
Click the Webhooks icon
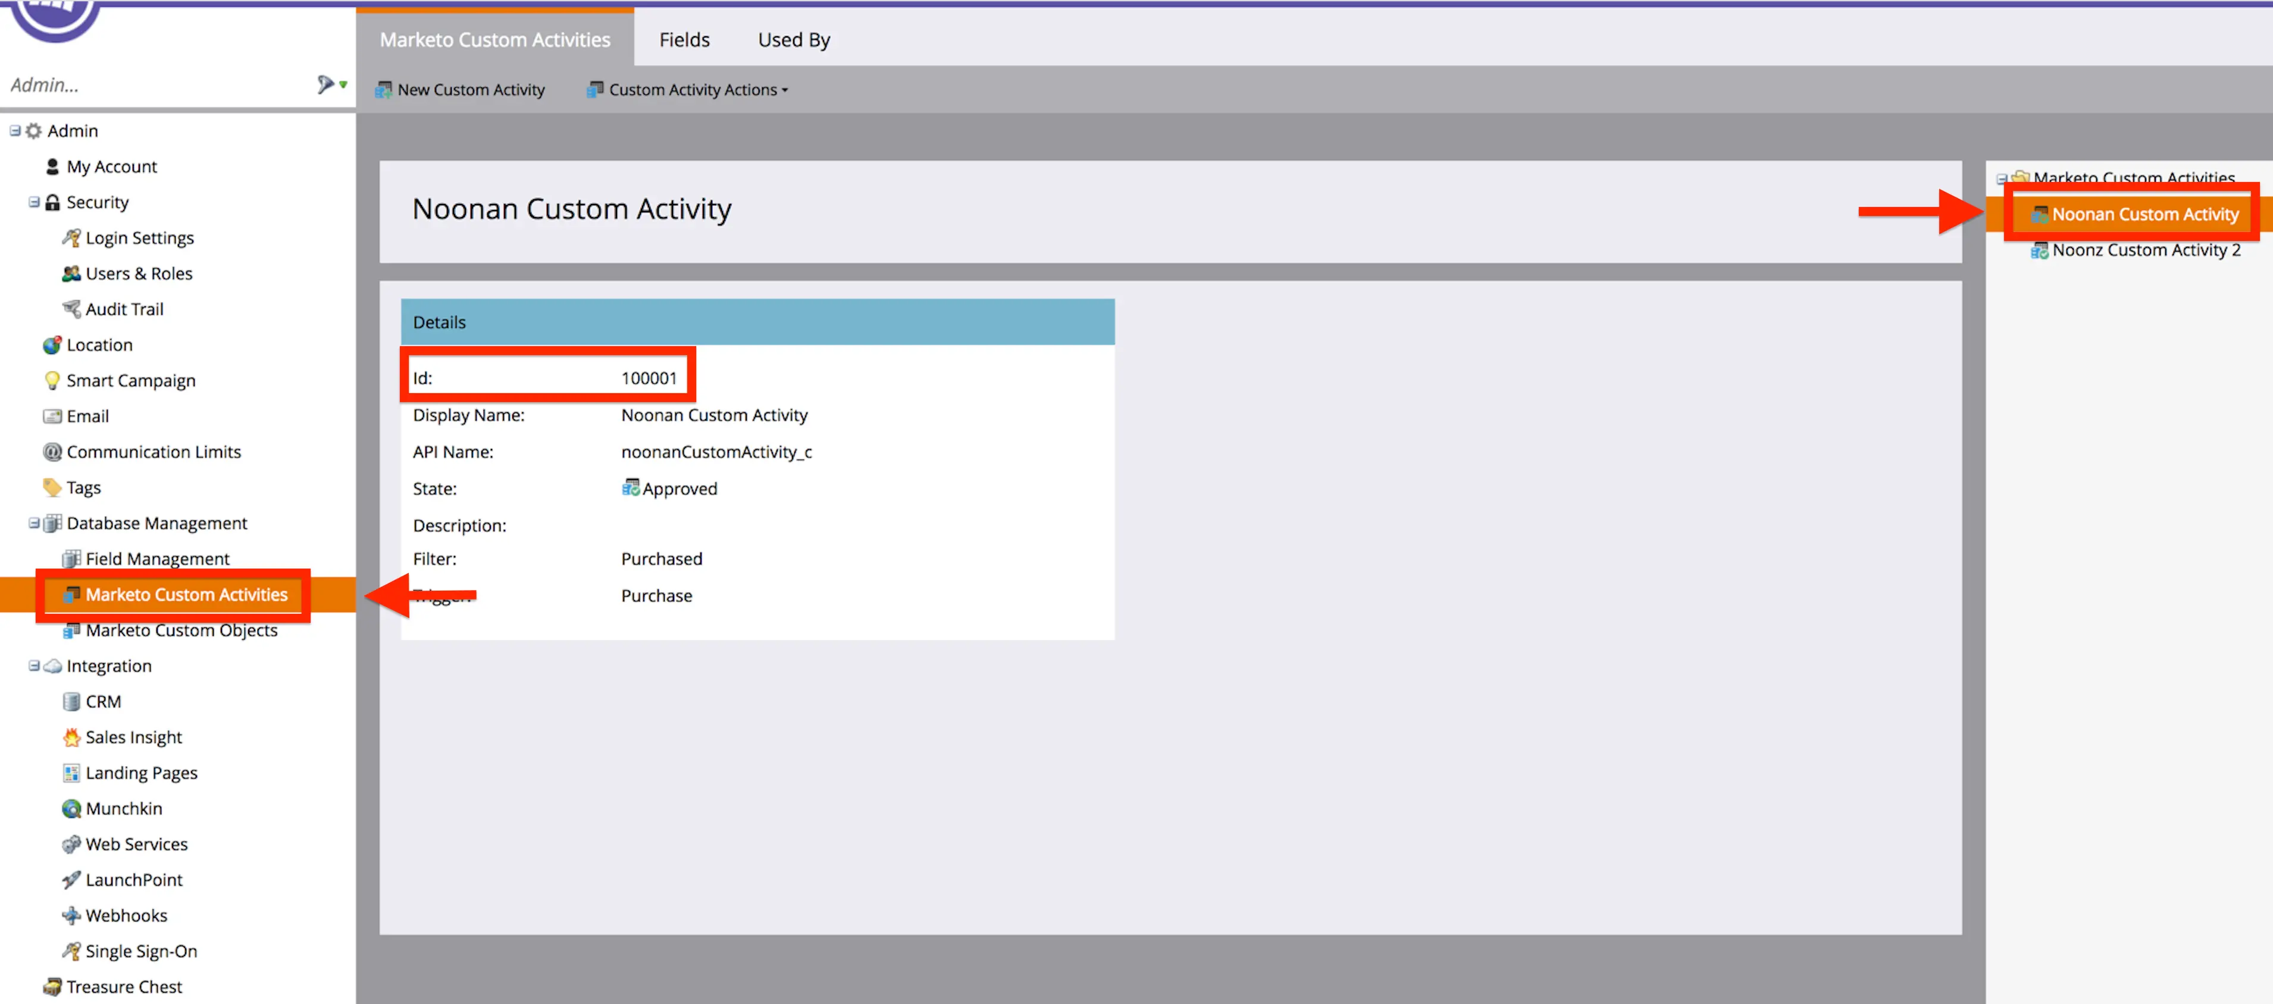pos(71,915)
